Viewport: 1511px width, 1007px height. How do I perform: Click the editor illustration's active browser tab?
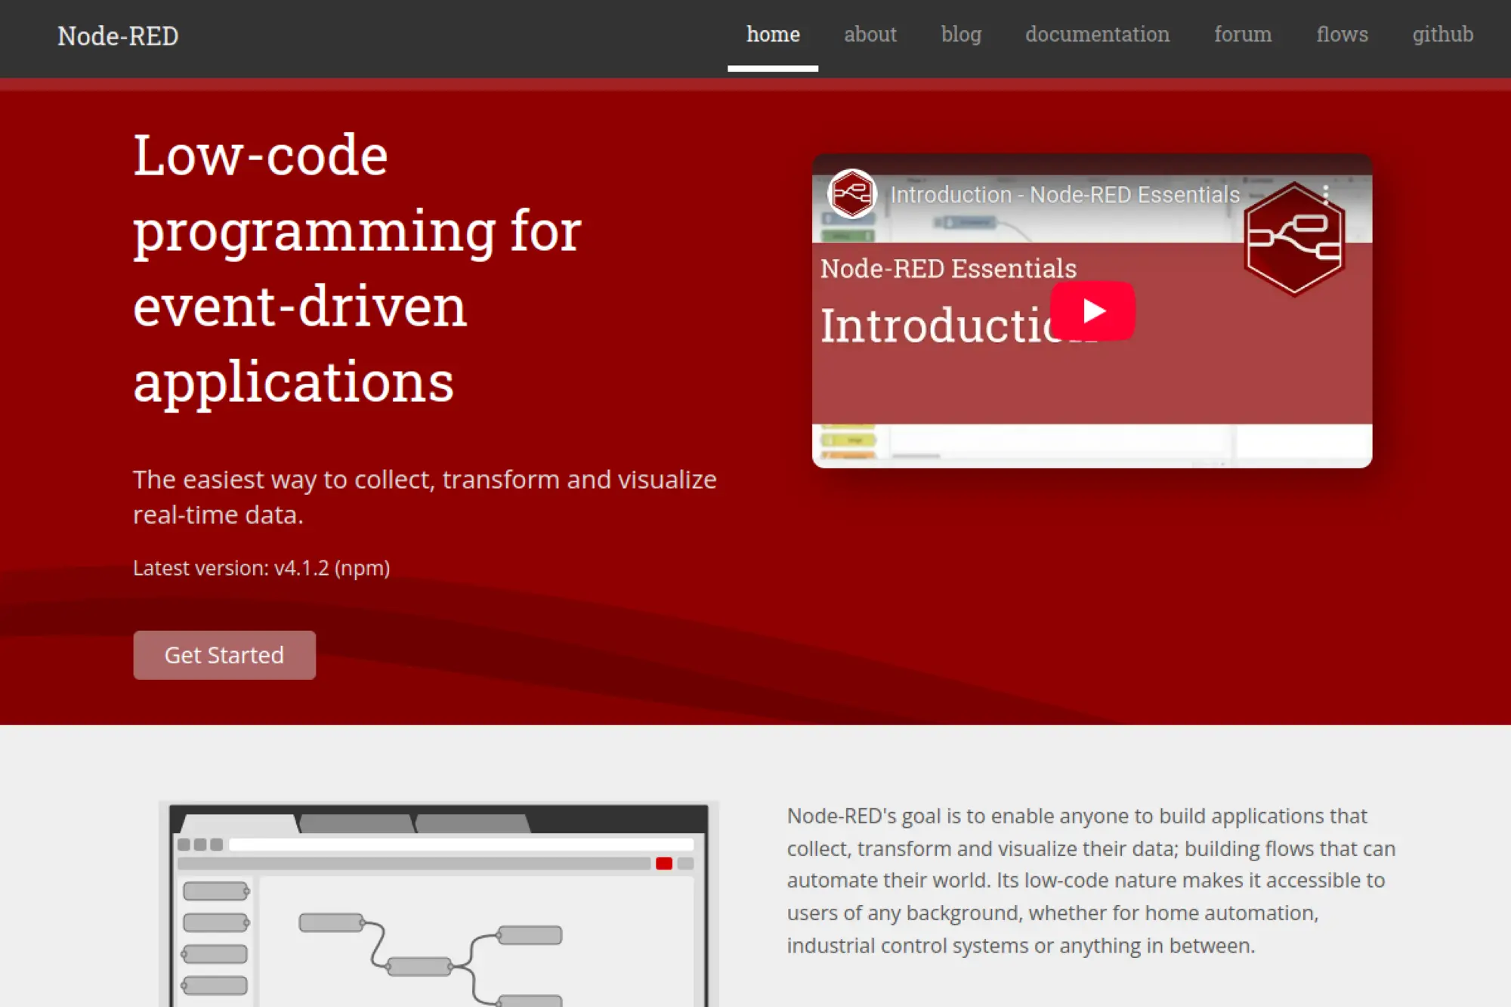pos(240,823)
